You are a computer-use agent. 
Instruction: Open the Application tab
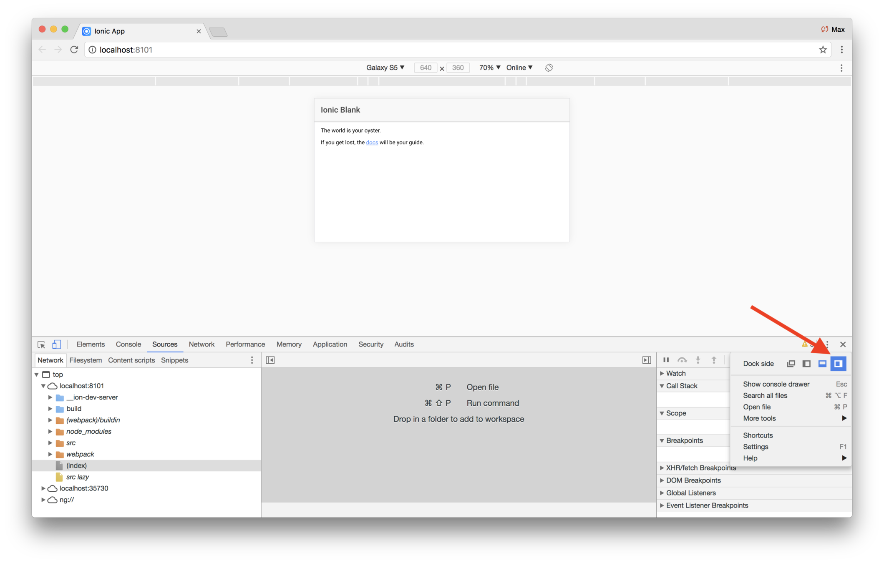[330, 344]
